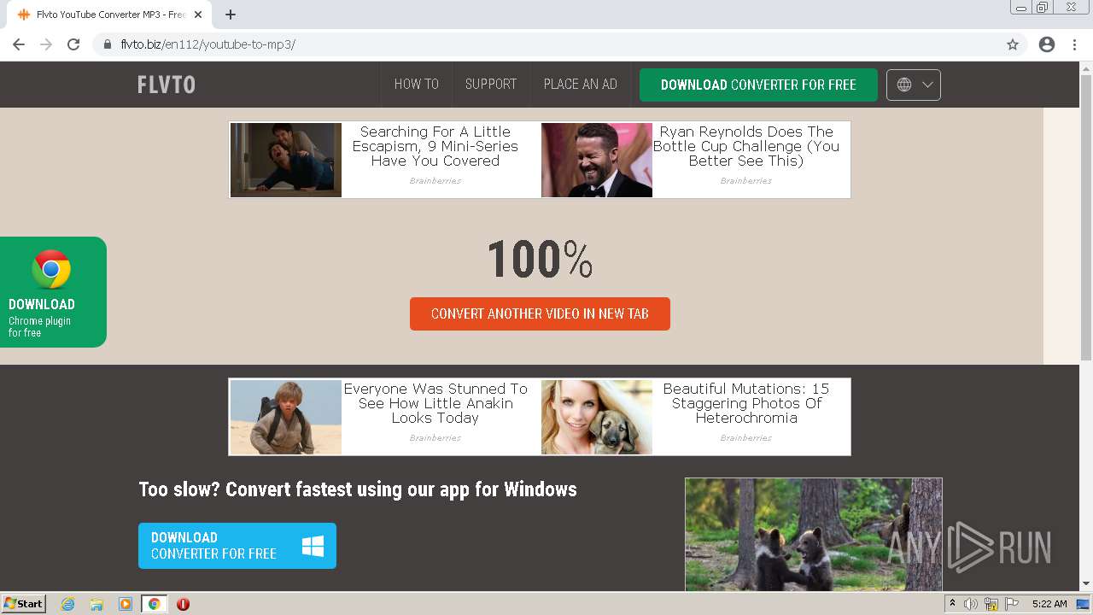This screenshot has height=615, width=1093.
Task: Click blue DOWNLOAD CONVERTER FOR FREE Windows button
Action: pos(237,546)
